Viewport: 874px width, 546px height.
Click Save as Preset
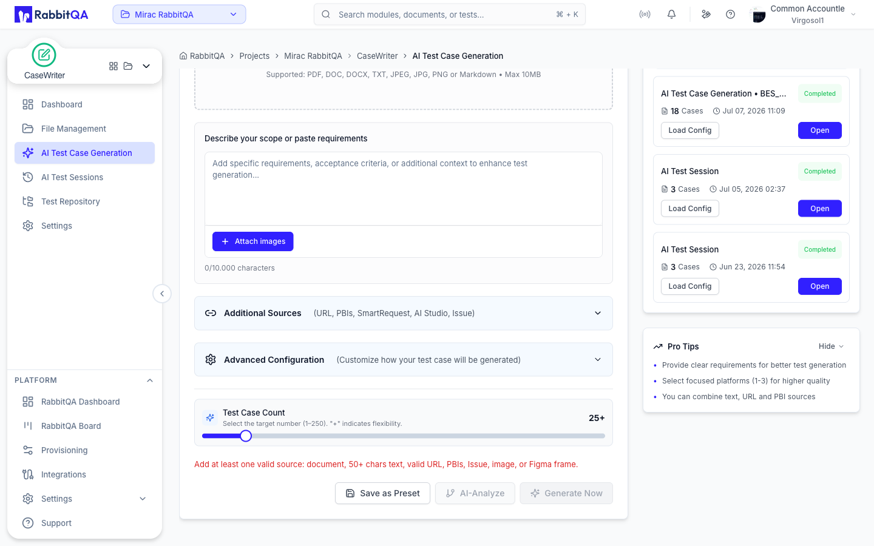coord(382,493)
